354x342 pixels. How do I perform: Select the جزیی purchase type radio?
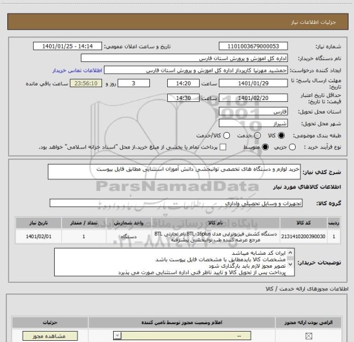click(293, 147)
